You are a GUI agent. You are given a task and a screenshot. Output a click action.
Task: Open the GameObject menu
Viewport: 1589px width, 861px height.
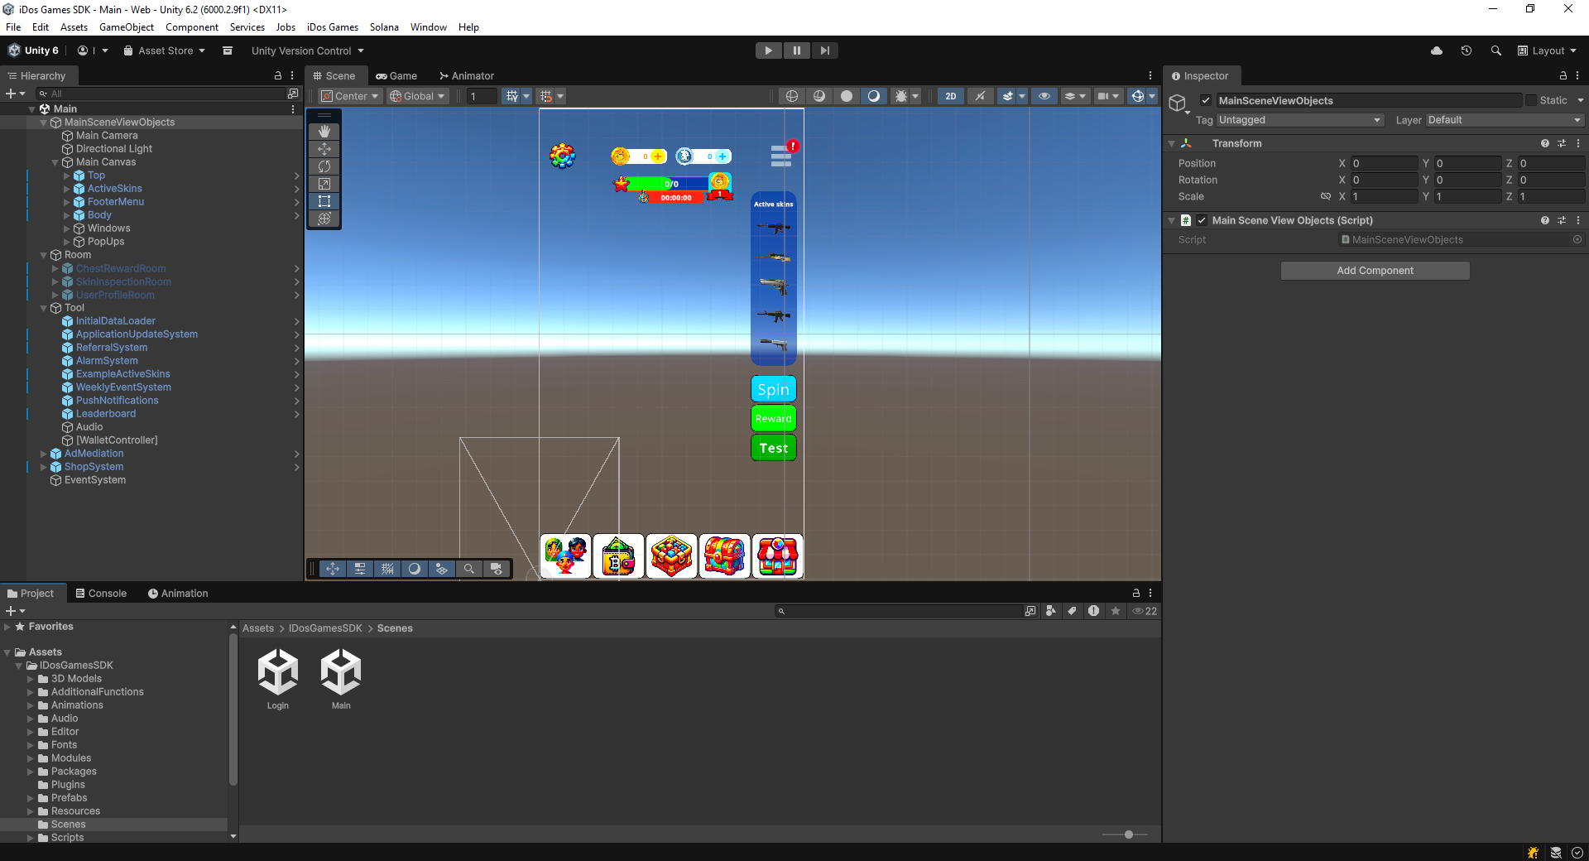[126, 27]
